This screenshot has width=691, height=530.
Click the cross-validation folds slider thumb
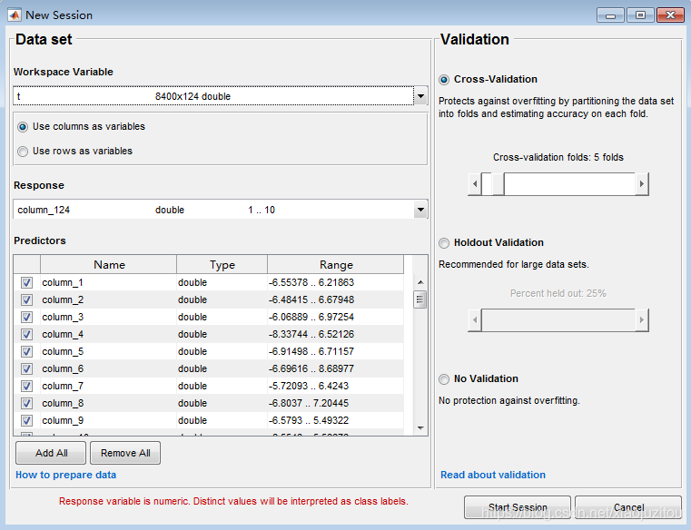click(x=498, y=184)
